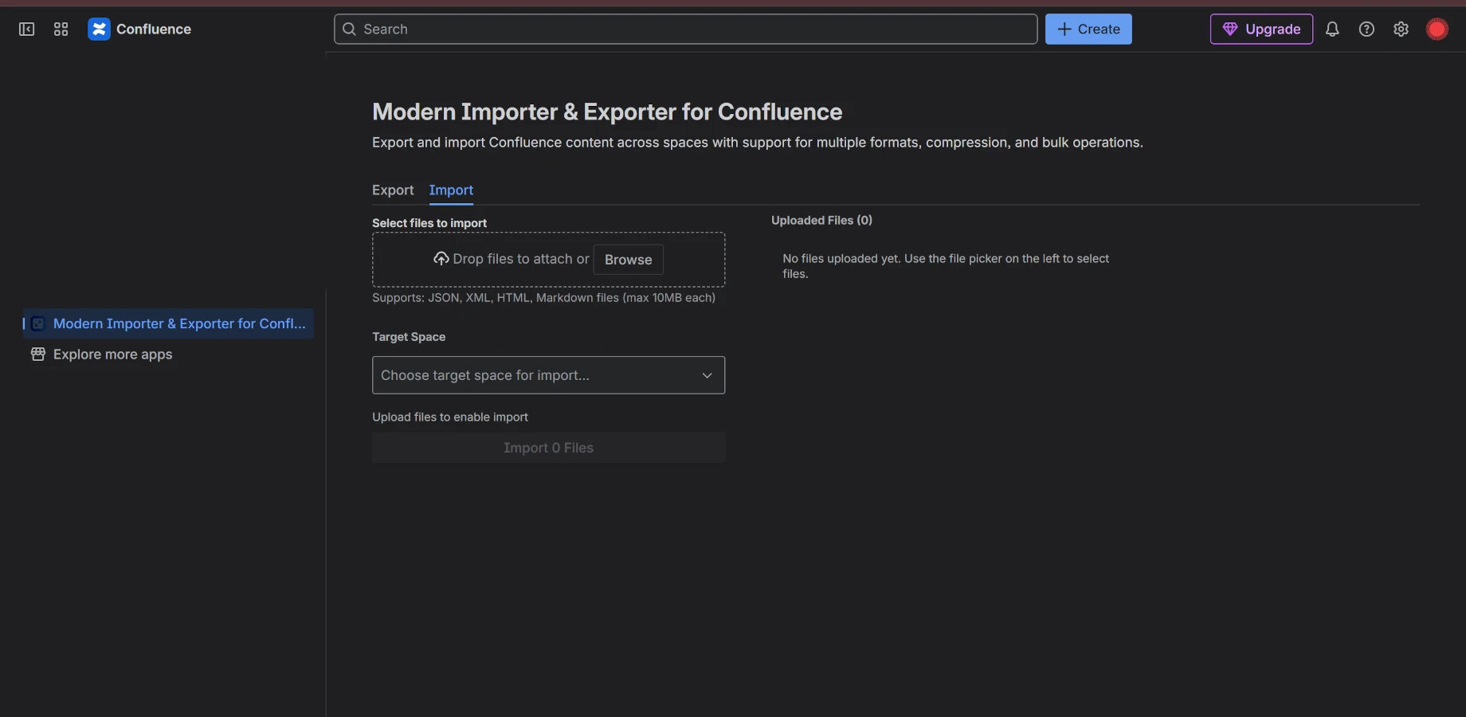Click the Confluence logo icon
Image resolution: width=1466 pixels, height=717 pixels.
pos(99,29)
